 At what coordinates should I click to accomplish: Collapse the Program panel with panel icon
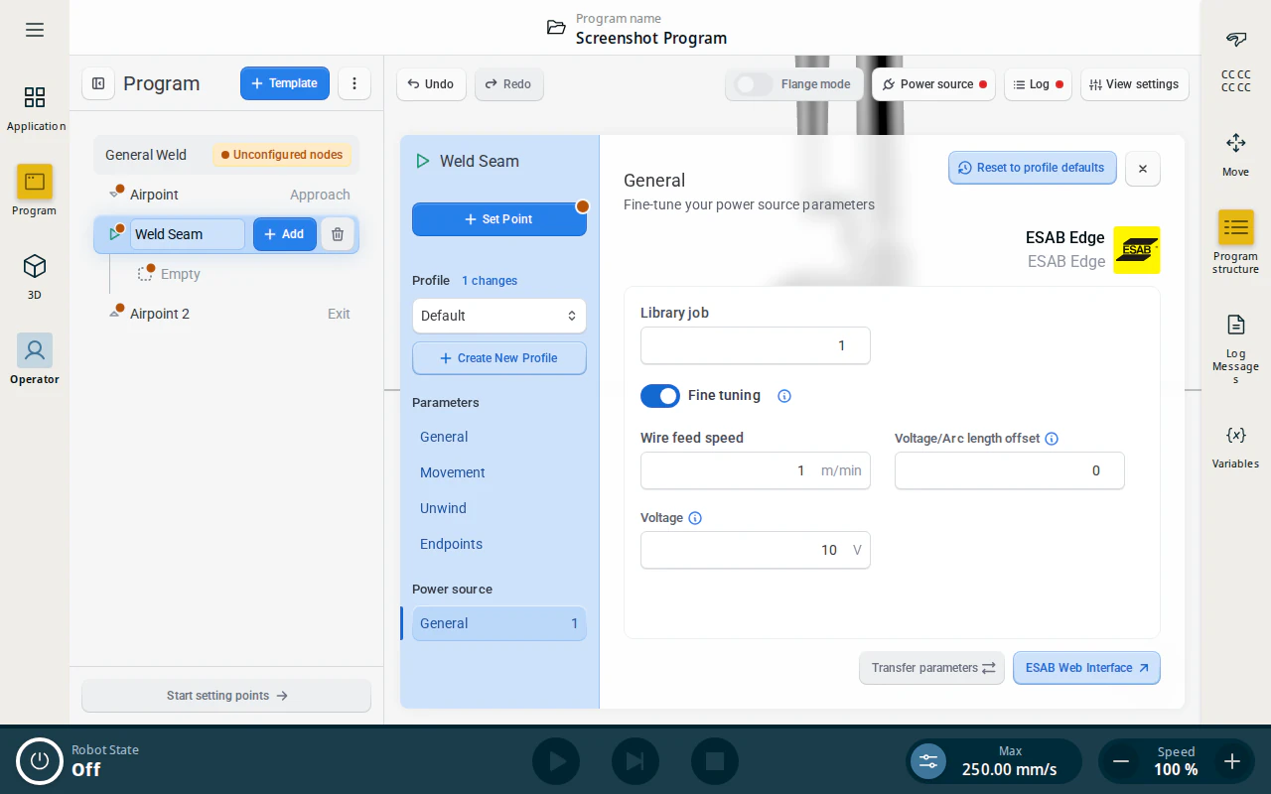tap(98, 83)
